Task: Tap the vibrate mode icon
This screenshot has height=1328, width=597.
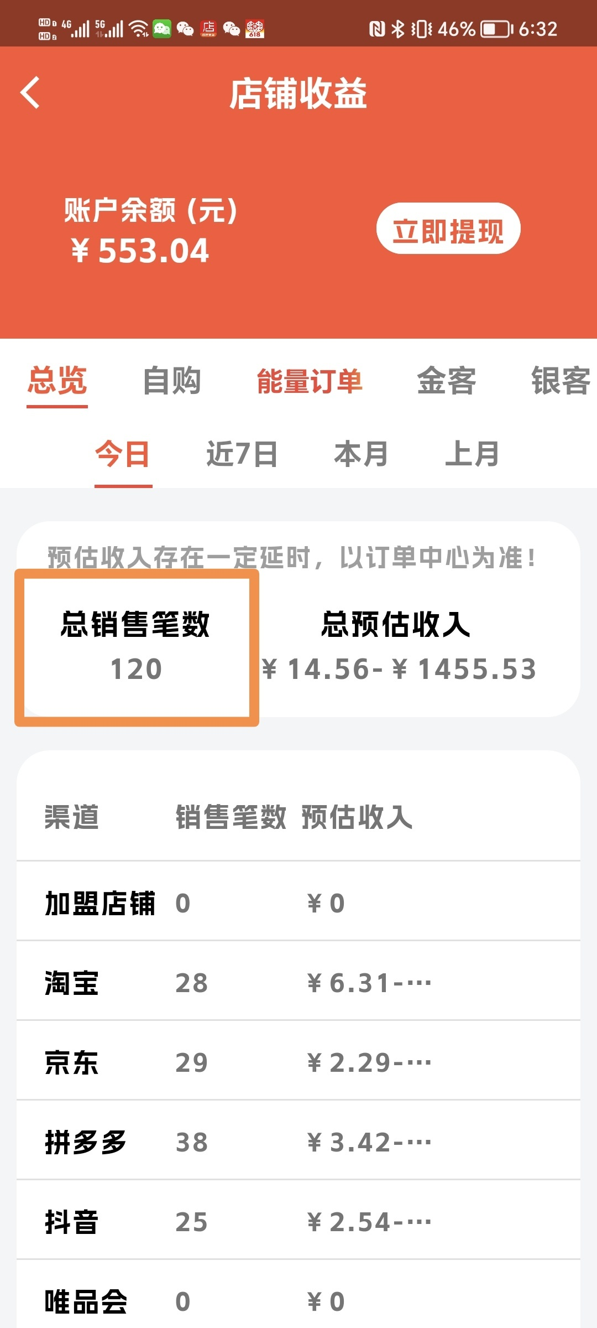Action: (421, 29)
